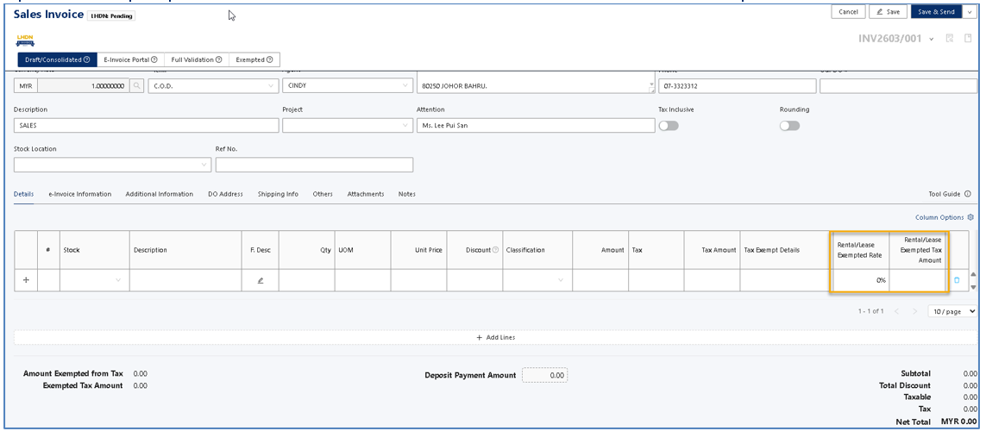Open the Shipping Info tab
This screenshot has height=431, width=986.
278,194
